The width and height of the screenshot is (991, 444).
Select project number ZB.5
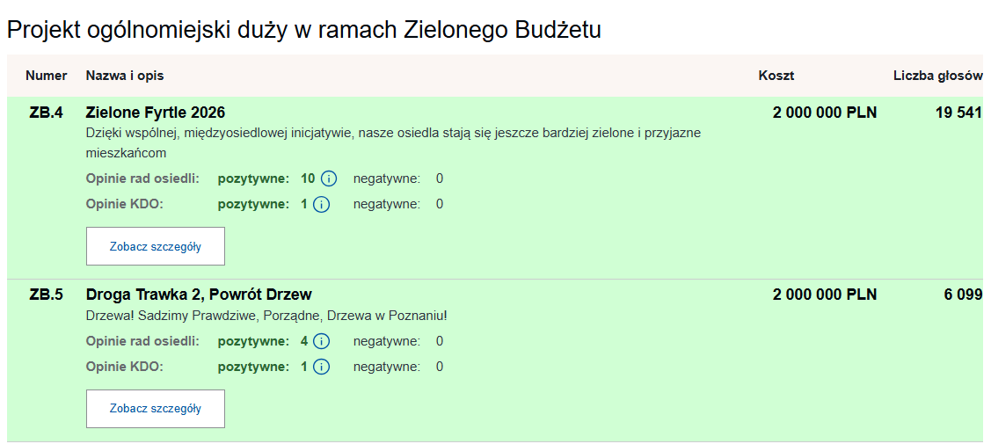coord(47,295)
